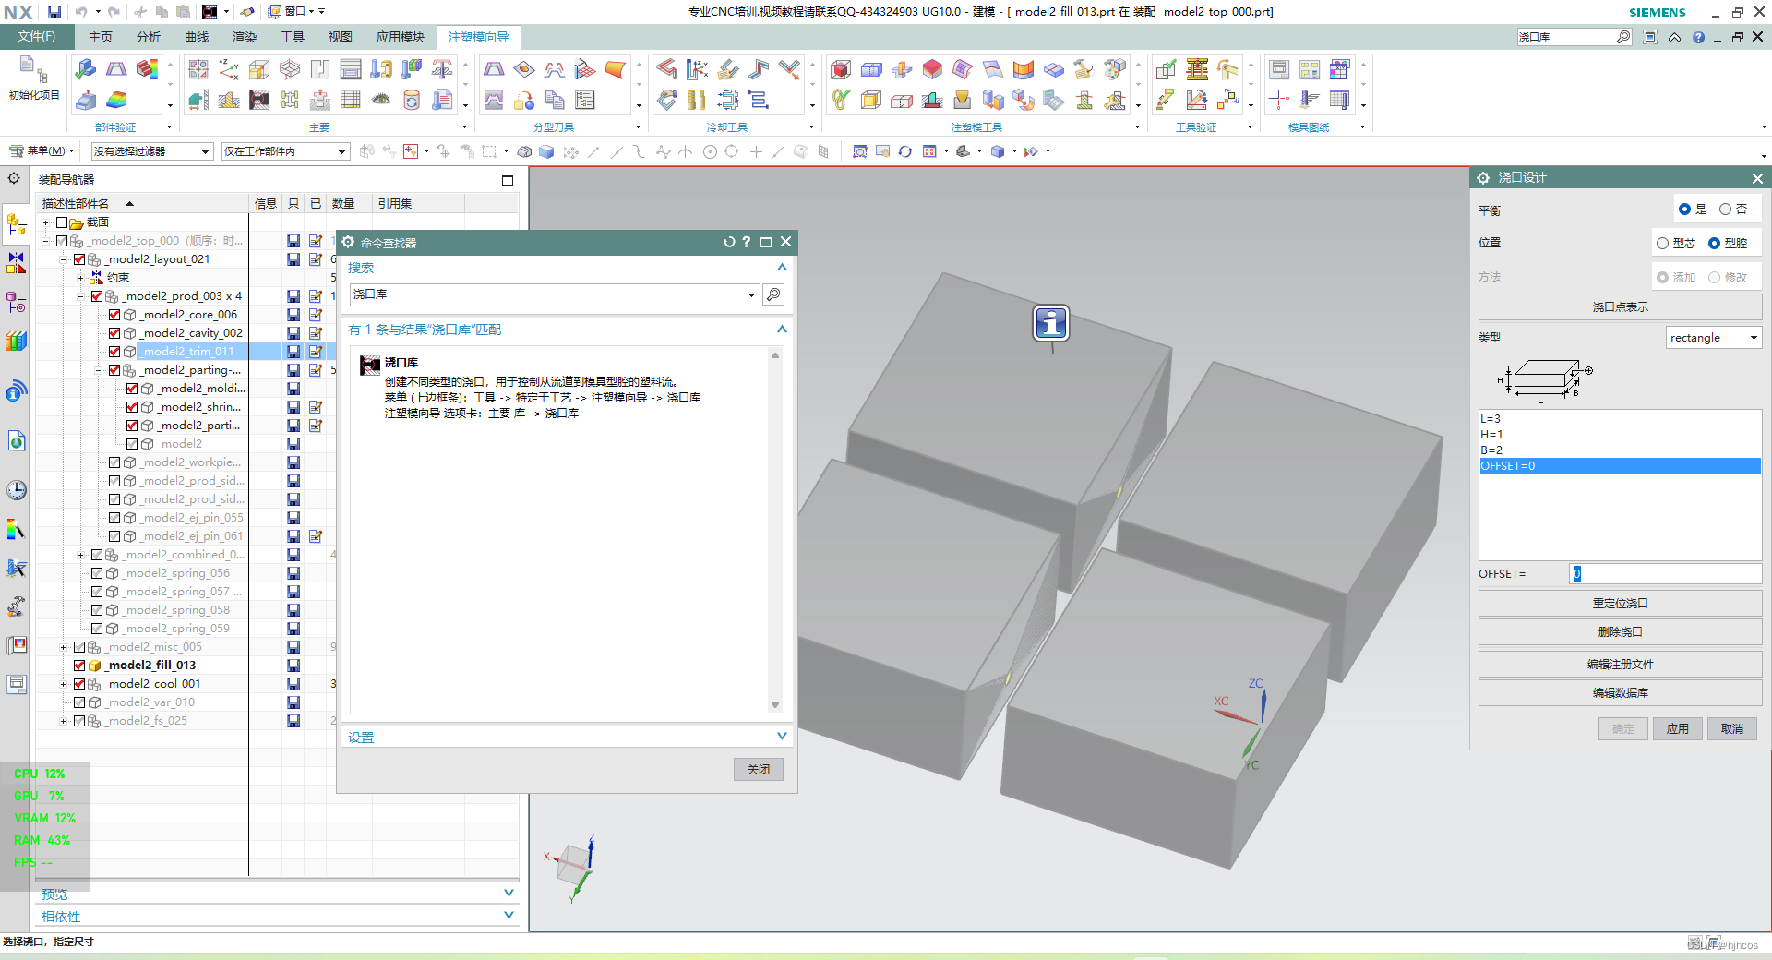Check the _model2_spring_056 checkbox
Image resolution: width=1772 pixels, height=960 pixels.
(x=97, y=573)
